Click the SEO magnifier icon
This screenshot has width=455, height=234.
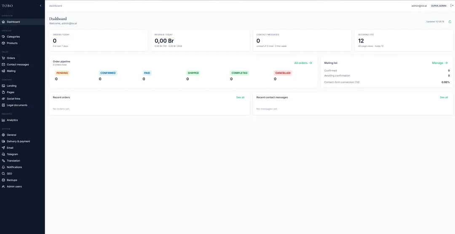(x=3, y=174)
